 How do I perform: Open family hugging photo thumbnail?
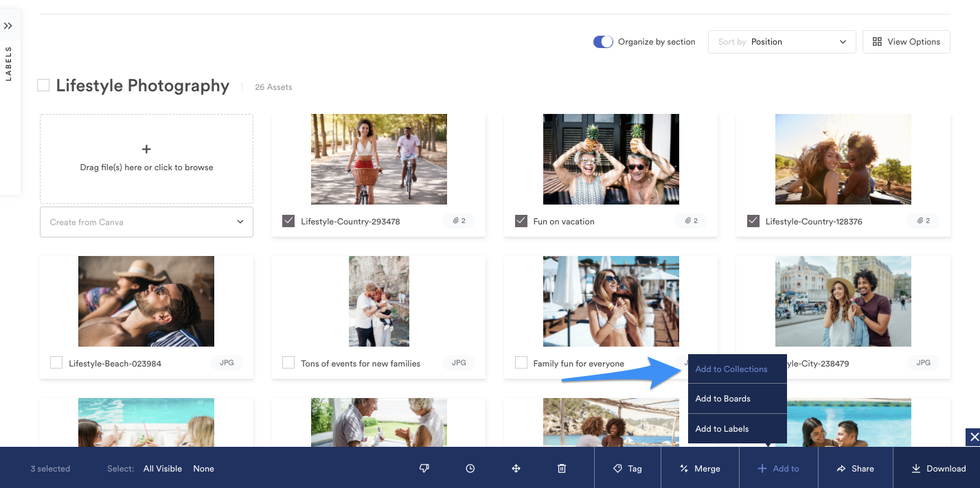click(x=379, y=301)
